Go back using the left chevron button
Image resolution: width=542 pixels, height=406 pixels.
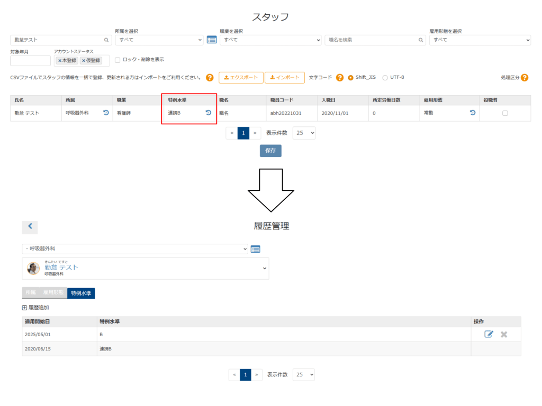click(30, 226)
